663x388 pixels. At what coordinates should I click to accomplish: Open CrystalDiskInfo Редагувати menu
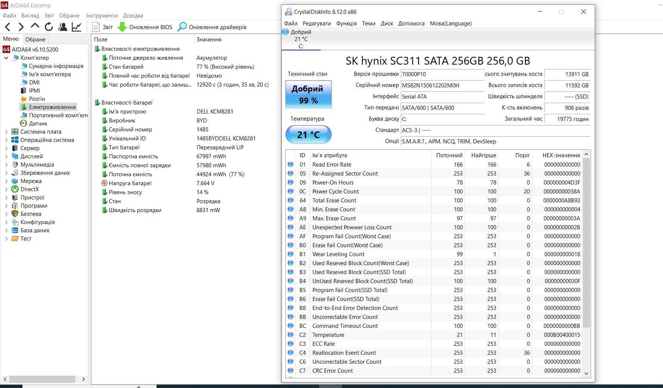click(x=317, y=23)
